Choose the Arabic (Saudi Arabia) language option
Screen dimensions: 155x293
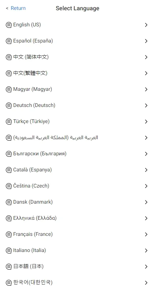(x=77, y=138)
